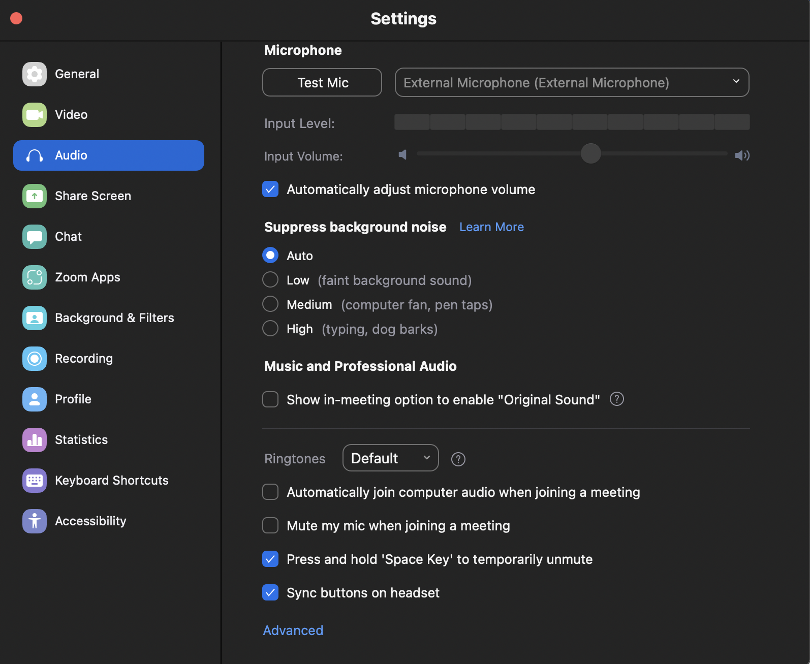Expand the Ringtones Default dropdown
The height and width of the screenshot is (664, 810).
[x=390, y=458]
